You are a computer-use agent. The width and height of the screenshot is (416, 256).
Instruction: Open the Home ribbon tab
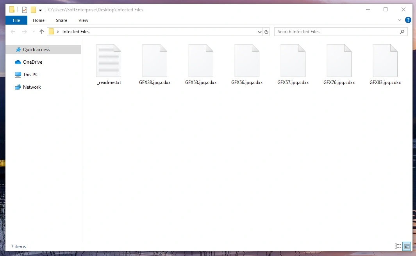point(39,20)
